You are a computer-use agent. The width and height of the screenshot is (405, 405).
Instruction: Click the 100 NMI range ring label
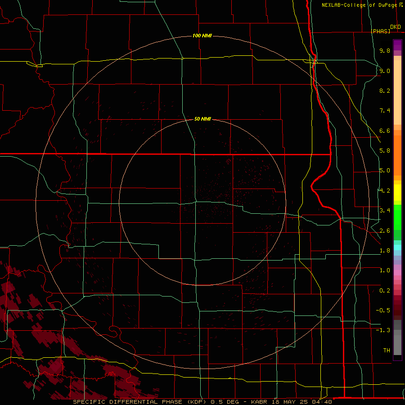[202, 36]
